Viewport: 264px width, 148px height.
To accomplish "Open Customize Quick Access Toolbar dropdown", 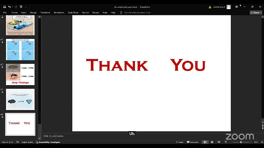I will pos(26,7).
